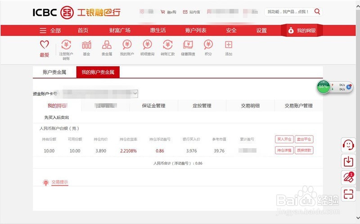The width and height of the screenshot is (360, 224).
Task: Click 持仓详情 button
Action: [x=284, y=150]
